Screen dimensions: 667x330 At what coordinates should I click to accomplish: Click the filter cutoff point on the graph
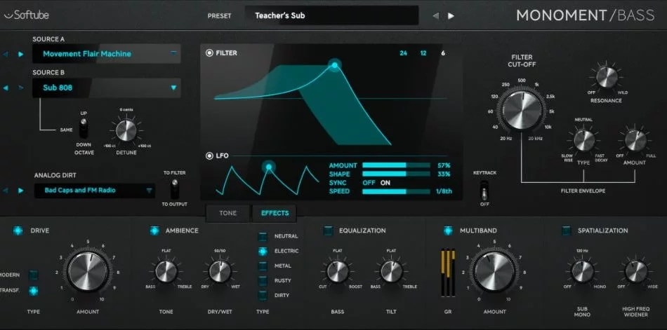335,65
